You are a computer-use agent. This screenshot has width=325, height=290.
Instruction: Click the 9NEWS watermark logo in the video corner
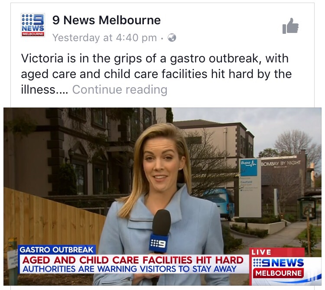pyautogui.click(x=278, y=263)
